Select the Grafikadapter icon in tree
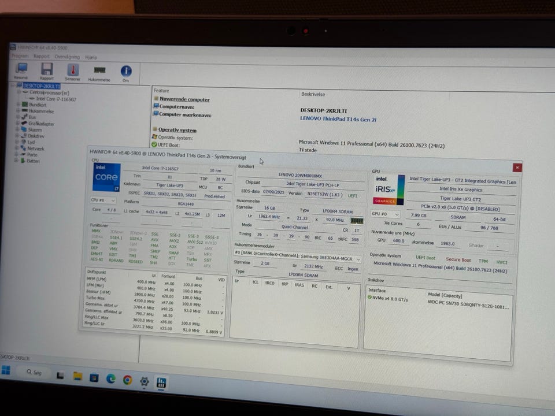The width and height of the screenshot is (555, 416). [24, 124]
